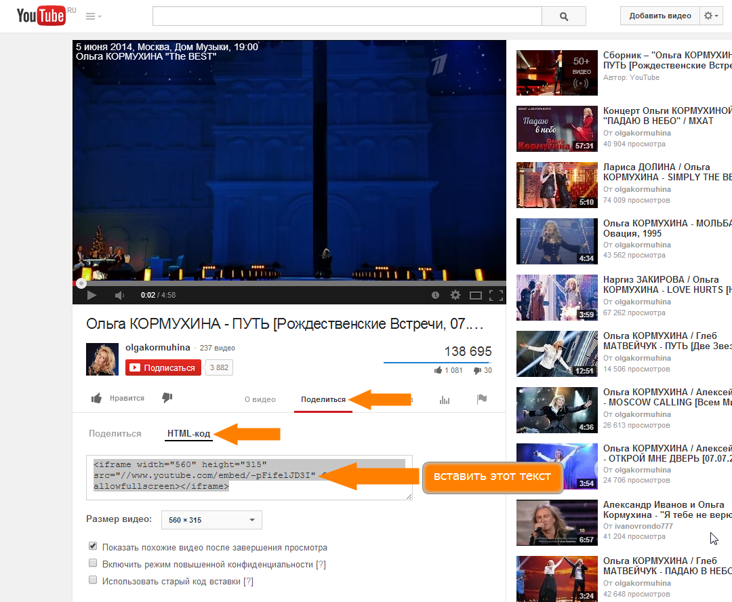
Task: Click the YouTube logo
Action: (41, 16)
